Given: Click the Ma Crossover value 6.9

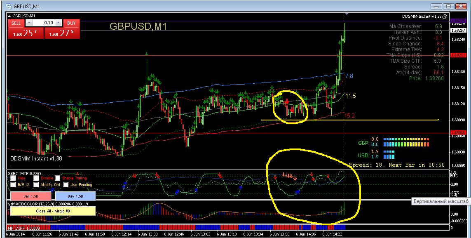Looking at the screenshot, I should (438, 26).
